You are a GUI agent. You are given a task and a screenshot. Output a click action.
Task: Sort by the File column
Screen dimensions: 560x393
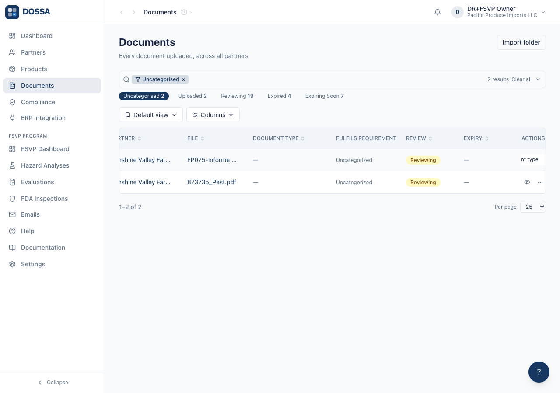click(196, 138)
